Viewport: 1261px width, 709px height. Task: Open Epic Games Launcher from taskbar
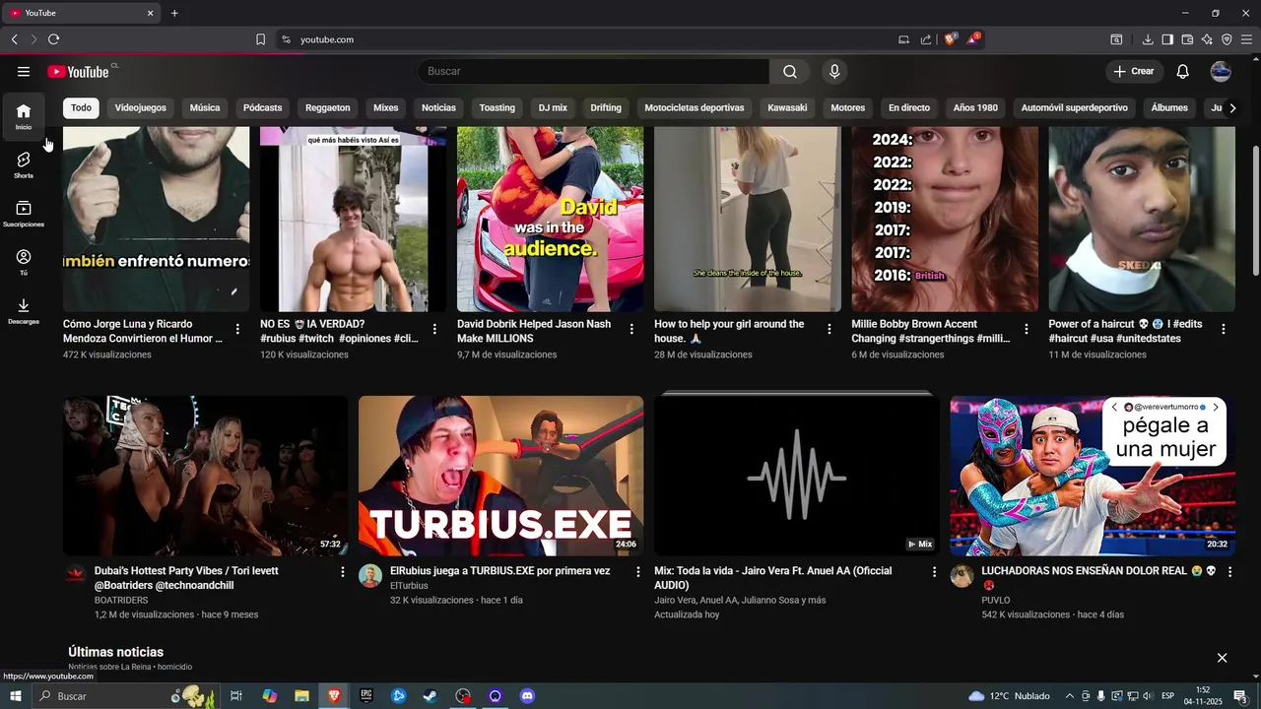click(x=366, y=696)
